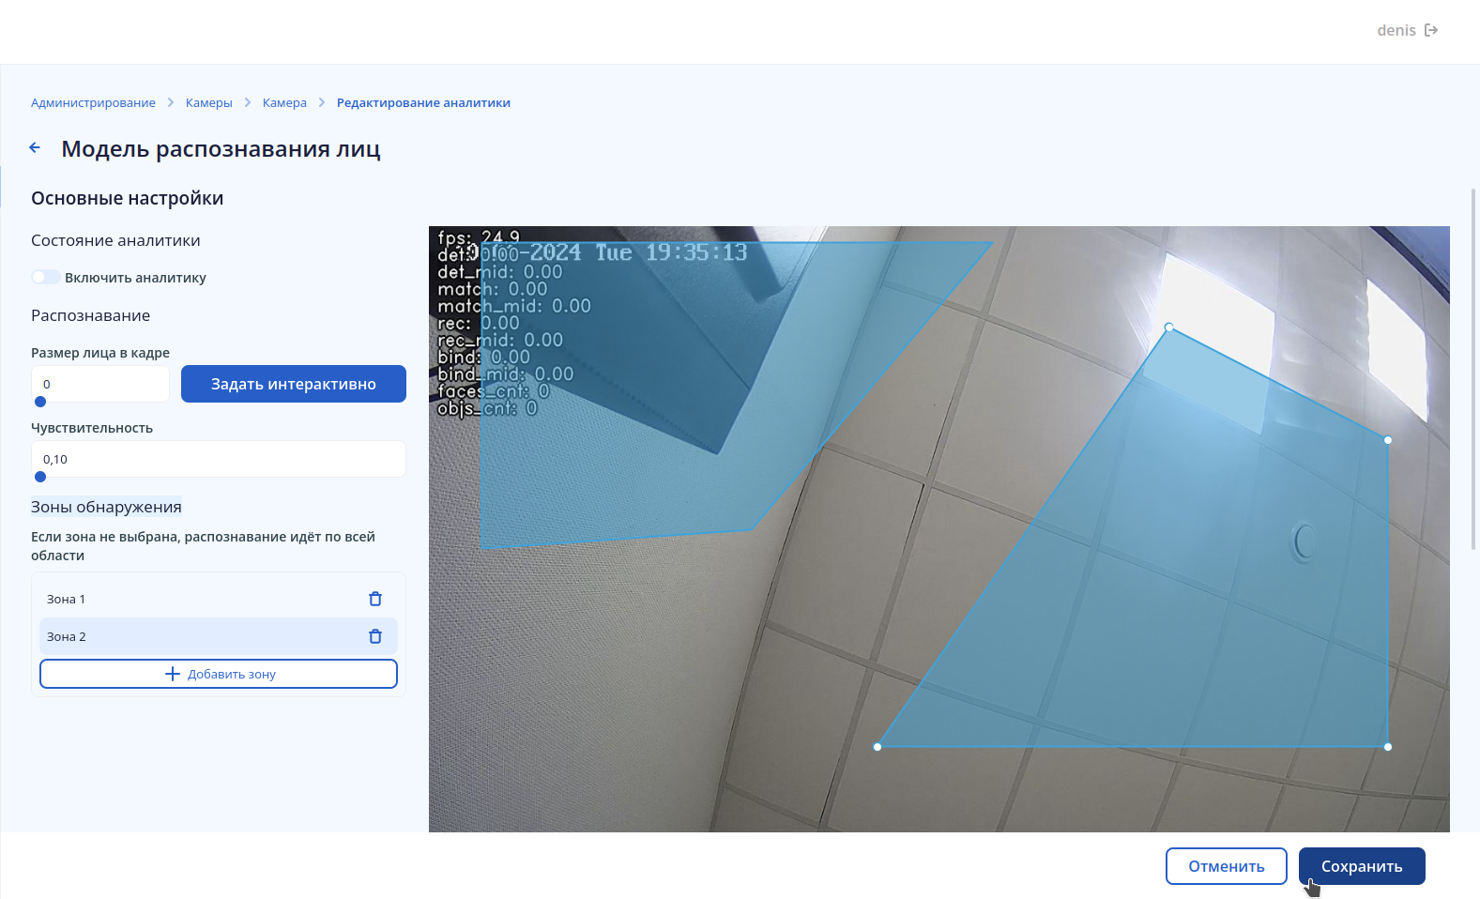
Task: Delete Зона 1 with its trash icon
Action: coord(375,599)
